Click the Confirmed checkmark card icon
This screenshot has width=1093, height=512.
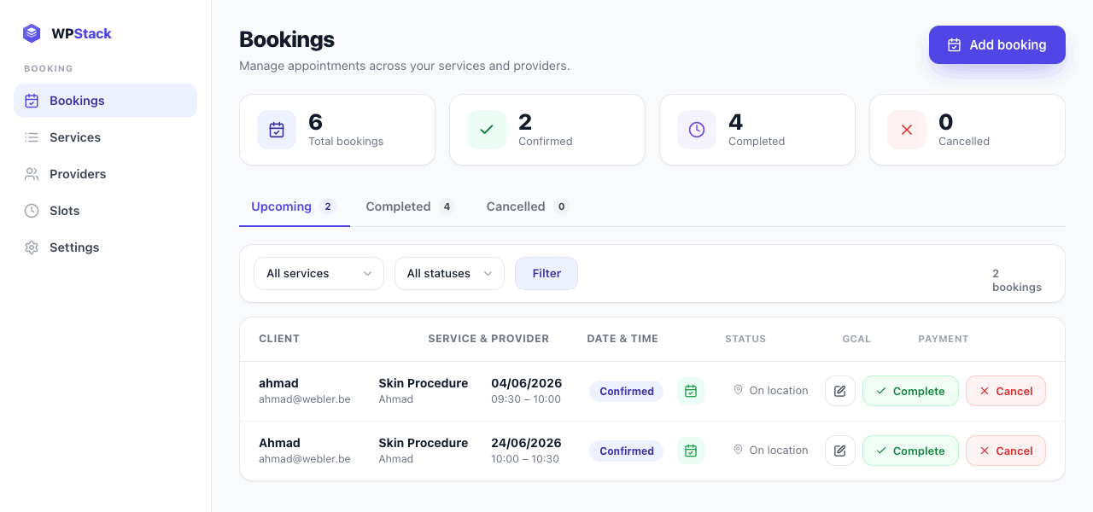pyautogui.click(x=487, y=130)
